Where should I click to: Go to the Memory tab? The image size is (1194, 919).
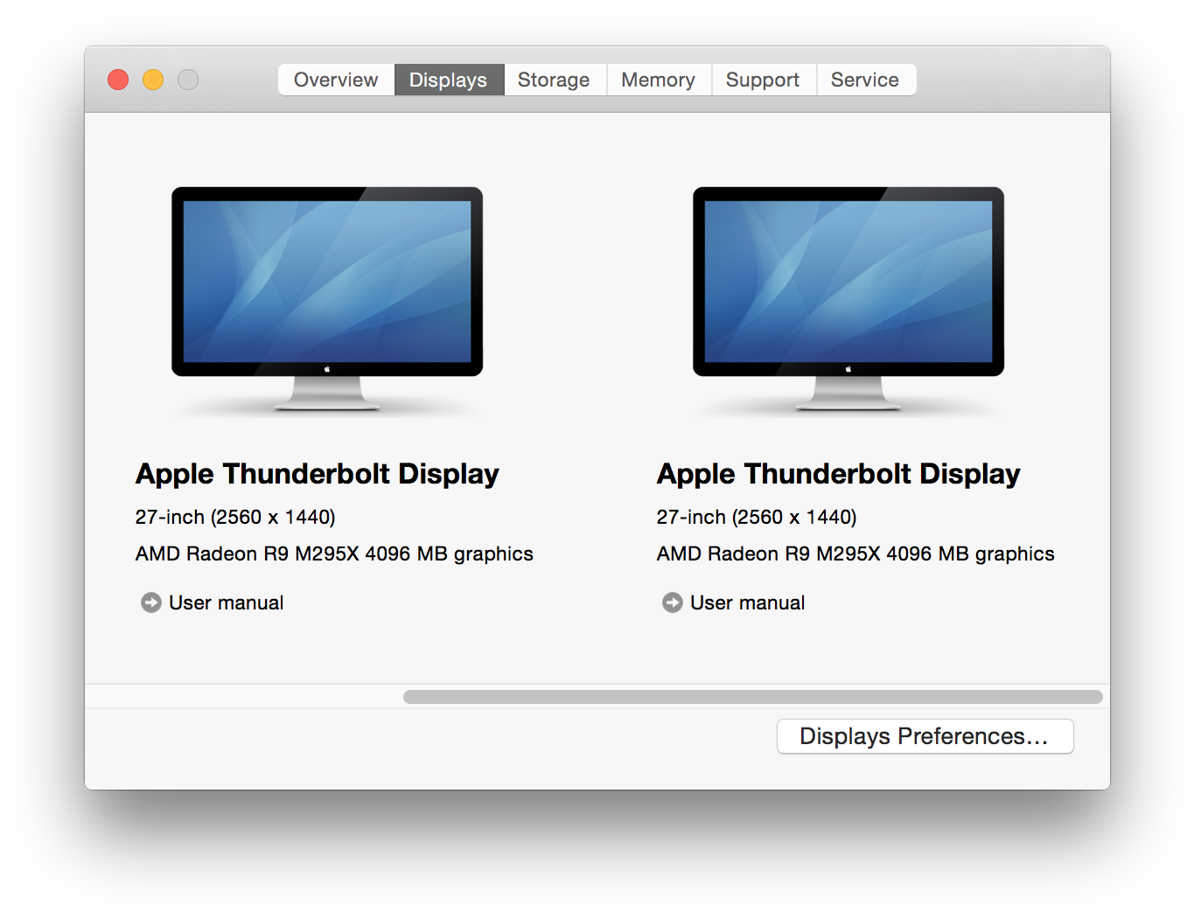(658, 80)
